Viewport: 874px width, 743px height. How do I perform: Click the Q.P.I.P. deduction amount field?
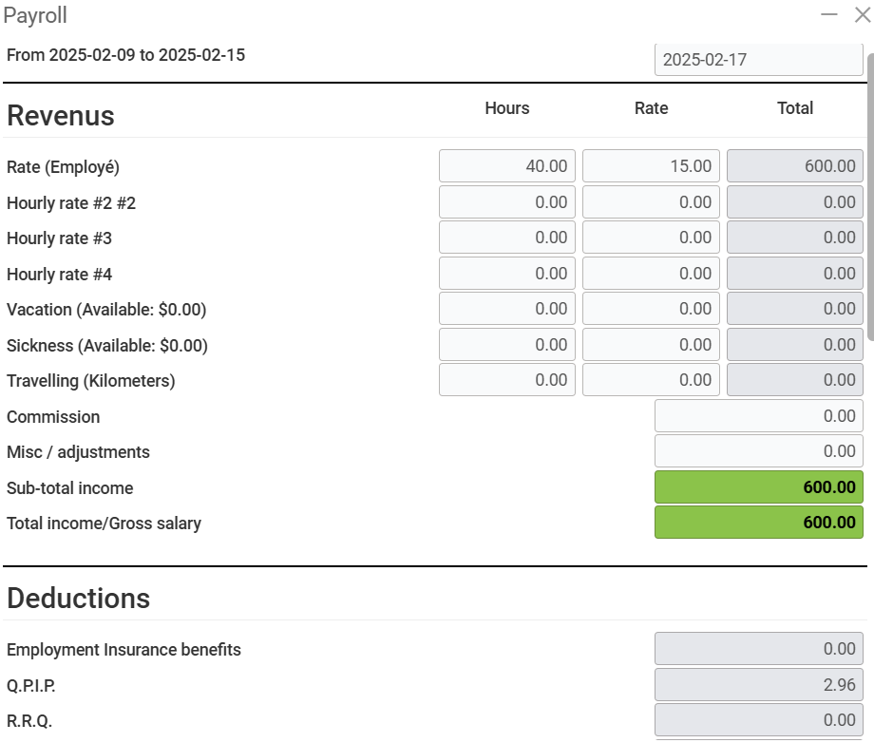coord(758,685)
